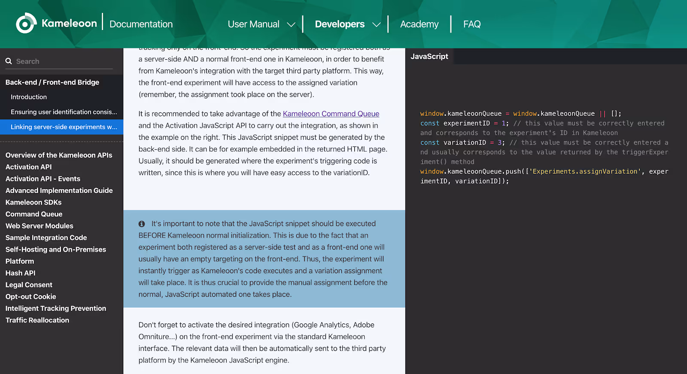Go to Sample Integration Code

[x=46, y=238]
